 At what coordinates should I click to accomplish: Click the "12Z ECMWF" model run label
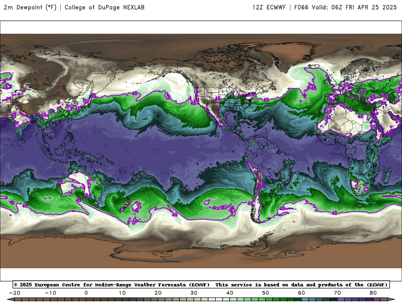pos(269,8)
